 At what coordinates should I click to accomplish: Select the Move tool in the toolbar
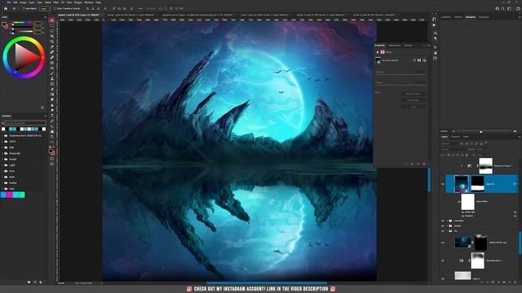pos(52,20)
